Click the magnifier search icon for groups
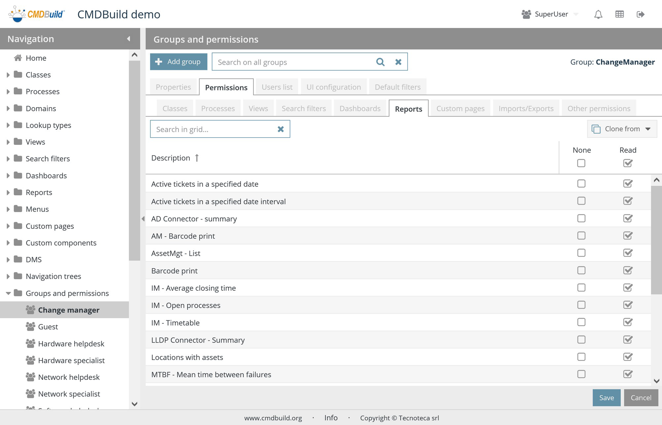Viewport: 662px width, 425px height. pyautogui.click(x=380, y=62)
